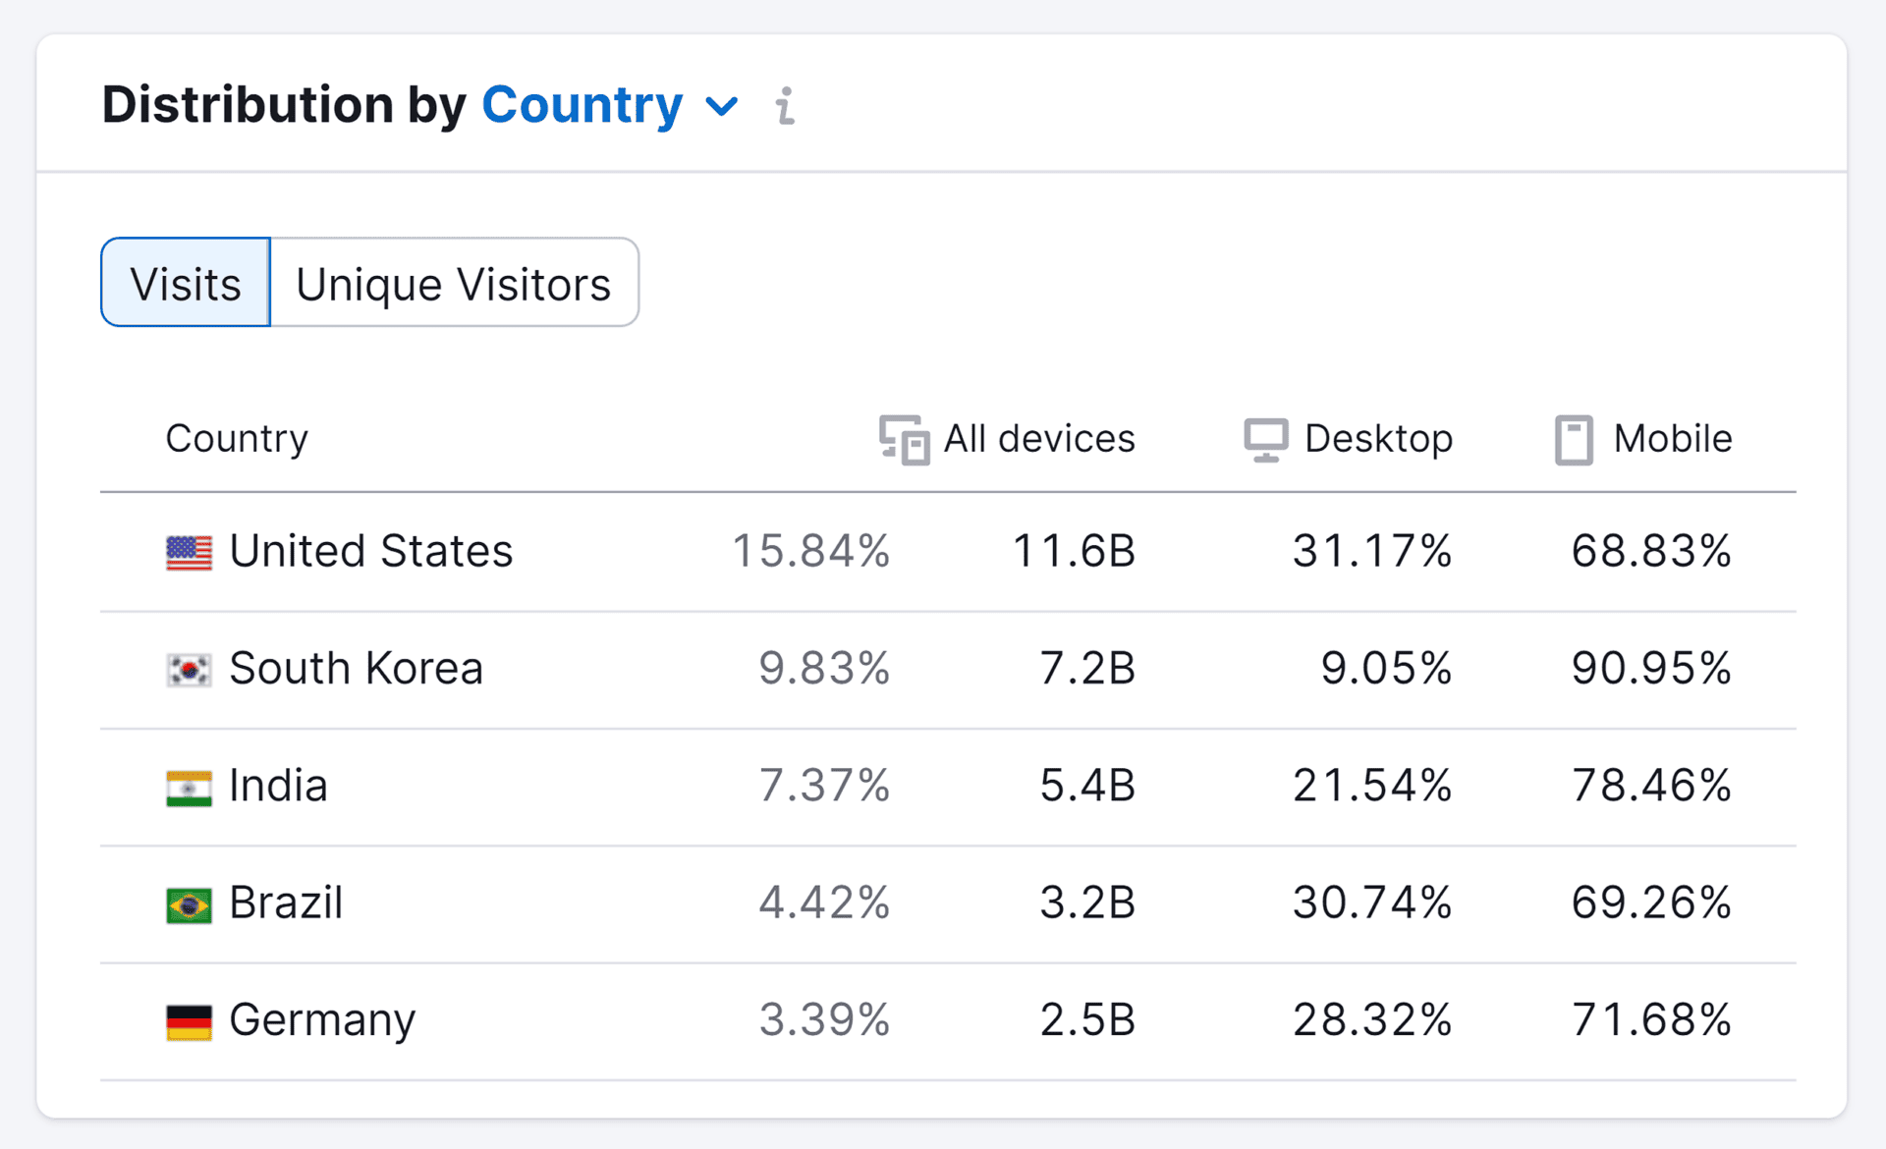
Task: Sort by the Mobile column header
Action: click(1673, 438)
